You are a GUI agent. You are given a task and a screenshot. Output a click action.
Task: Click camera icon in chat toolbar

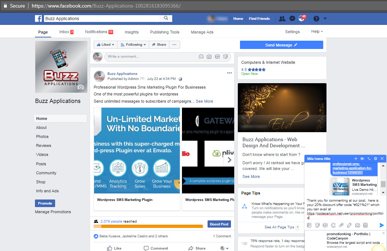[x=357, y=225]
